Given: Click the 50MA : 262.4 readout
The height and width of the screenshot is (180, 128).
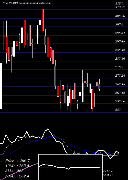Looking at the screenshot, I should [x=17, y=176].
